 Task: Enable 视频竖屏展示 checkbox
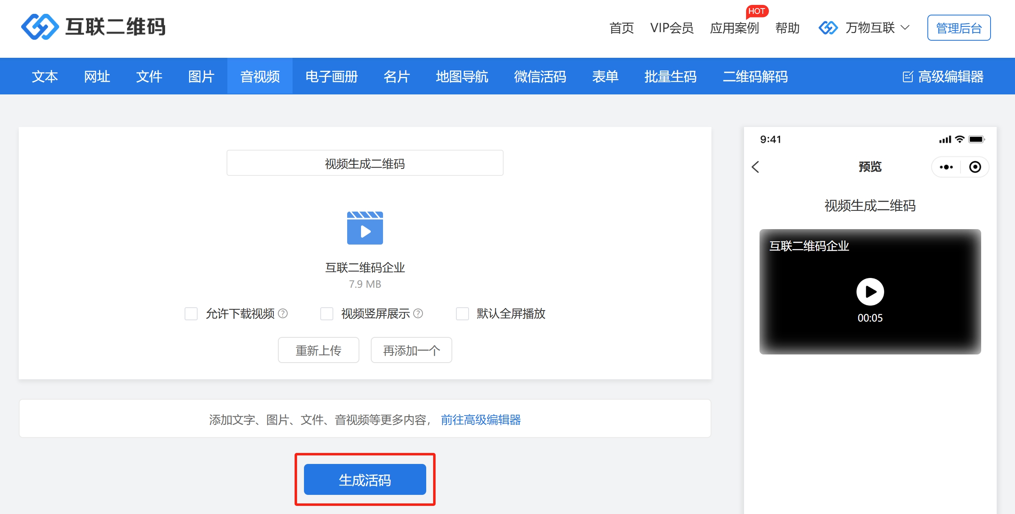[x=326, y=313]
